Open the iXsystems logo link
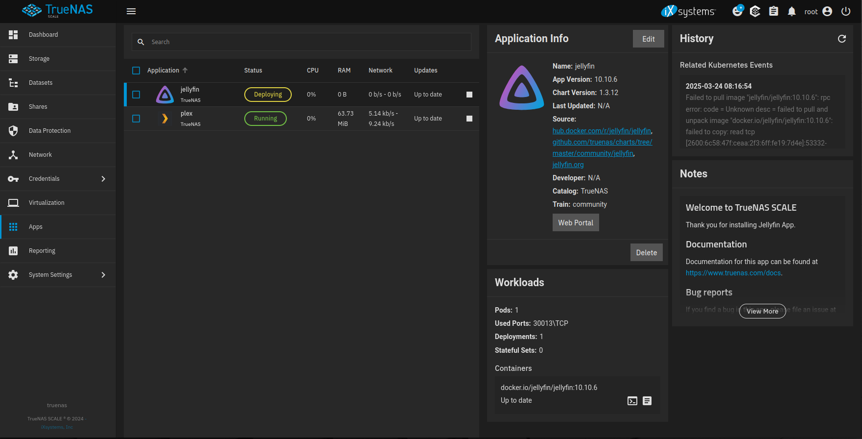Screen dimensions: 862x439 688,11
